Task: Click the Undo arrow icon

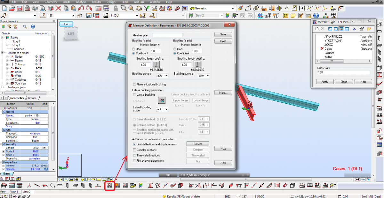Action: click(81, 8)
